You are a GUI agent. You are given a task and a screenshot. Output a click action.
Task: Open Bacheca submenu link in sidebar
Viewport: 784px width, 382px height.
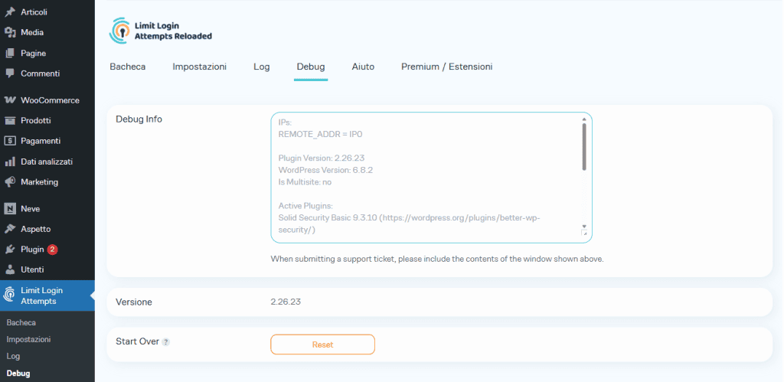[21, 322]
